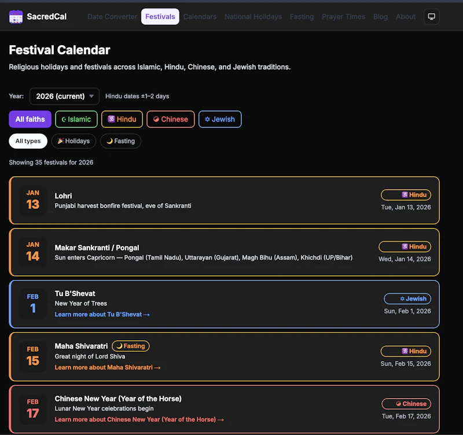Click the Feb 1 date tile
Image resolution: width=463 pixels, height=435 pixels.
pos(33,304)
